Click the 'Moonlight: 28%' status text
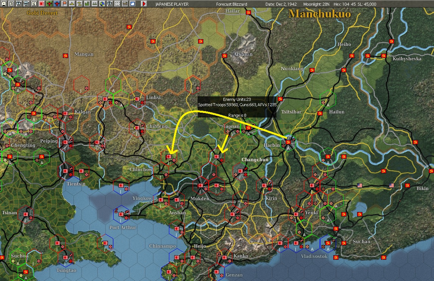Screen dimensions: 434x281 [316, 4]
